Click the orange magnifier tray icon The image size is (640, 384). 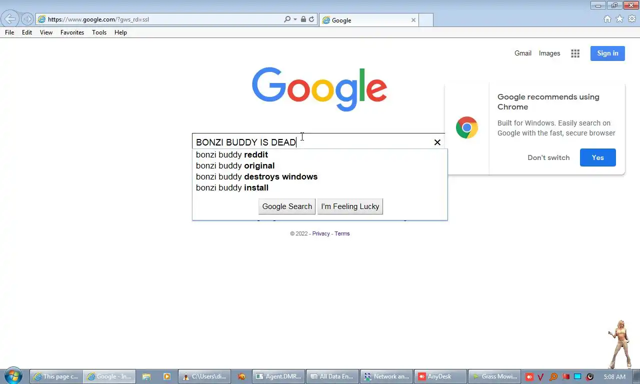pos(553,376)
